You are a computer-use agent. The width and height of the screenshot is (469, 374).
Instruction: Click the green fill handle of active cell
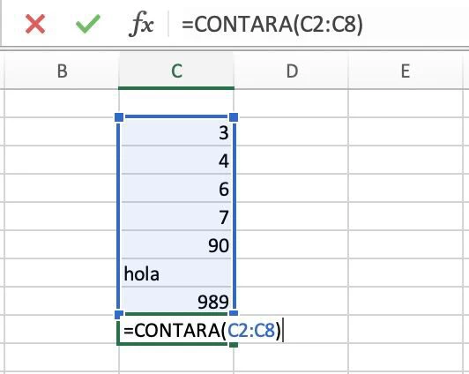coord(234,345)
